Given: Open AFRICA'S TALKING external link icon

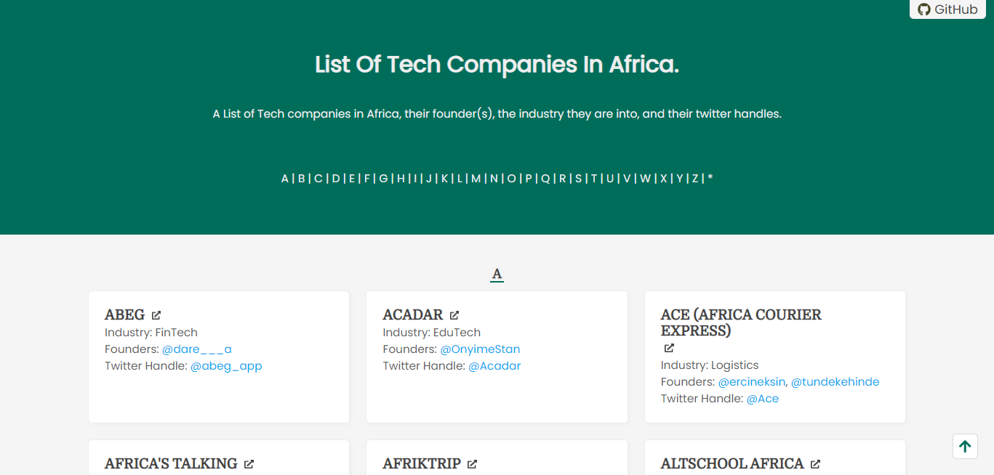Looking at the screenshot, I should 249,463.
